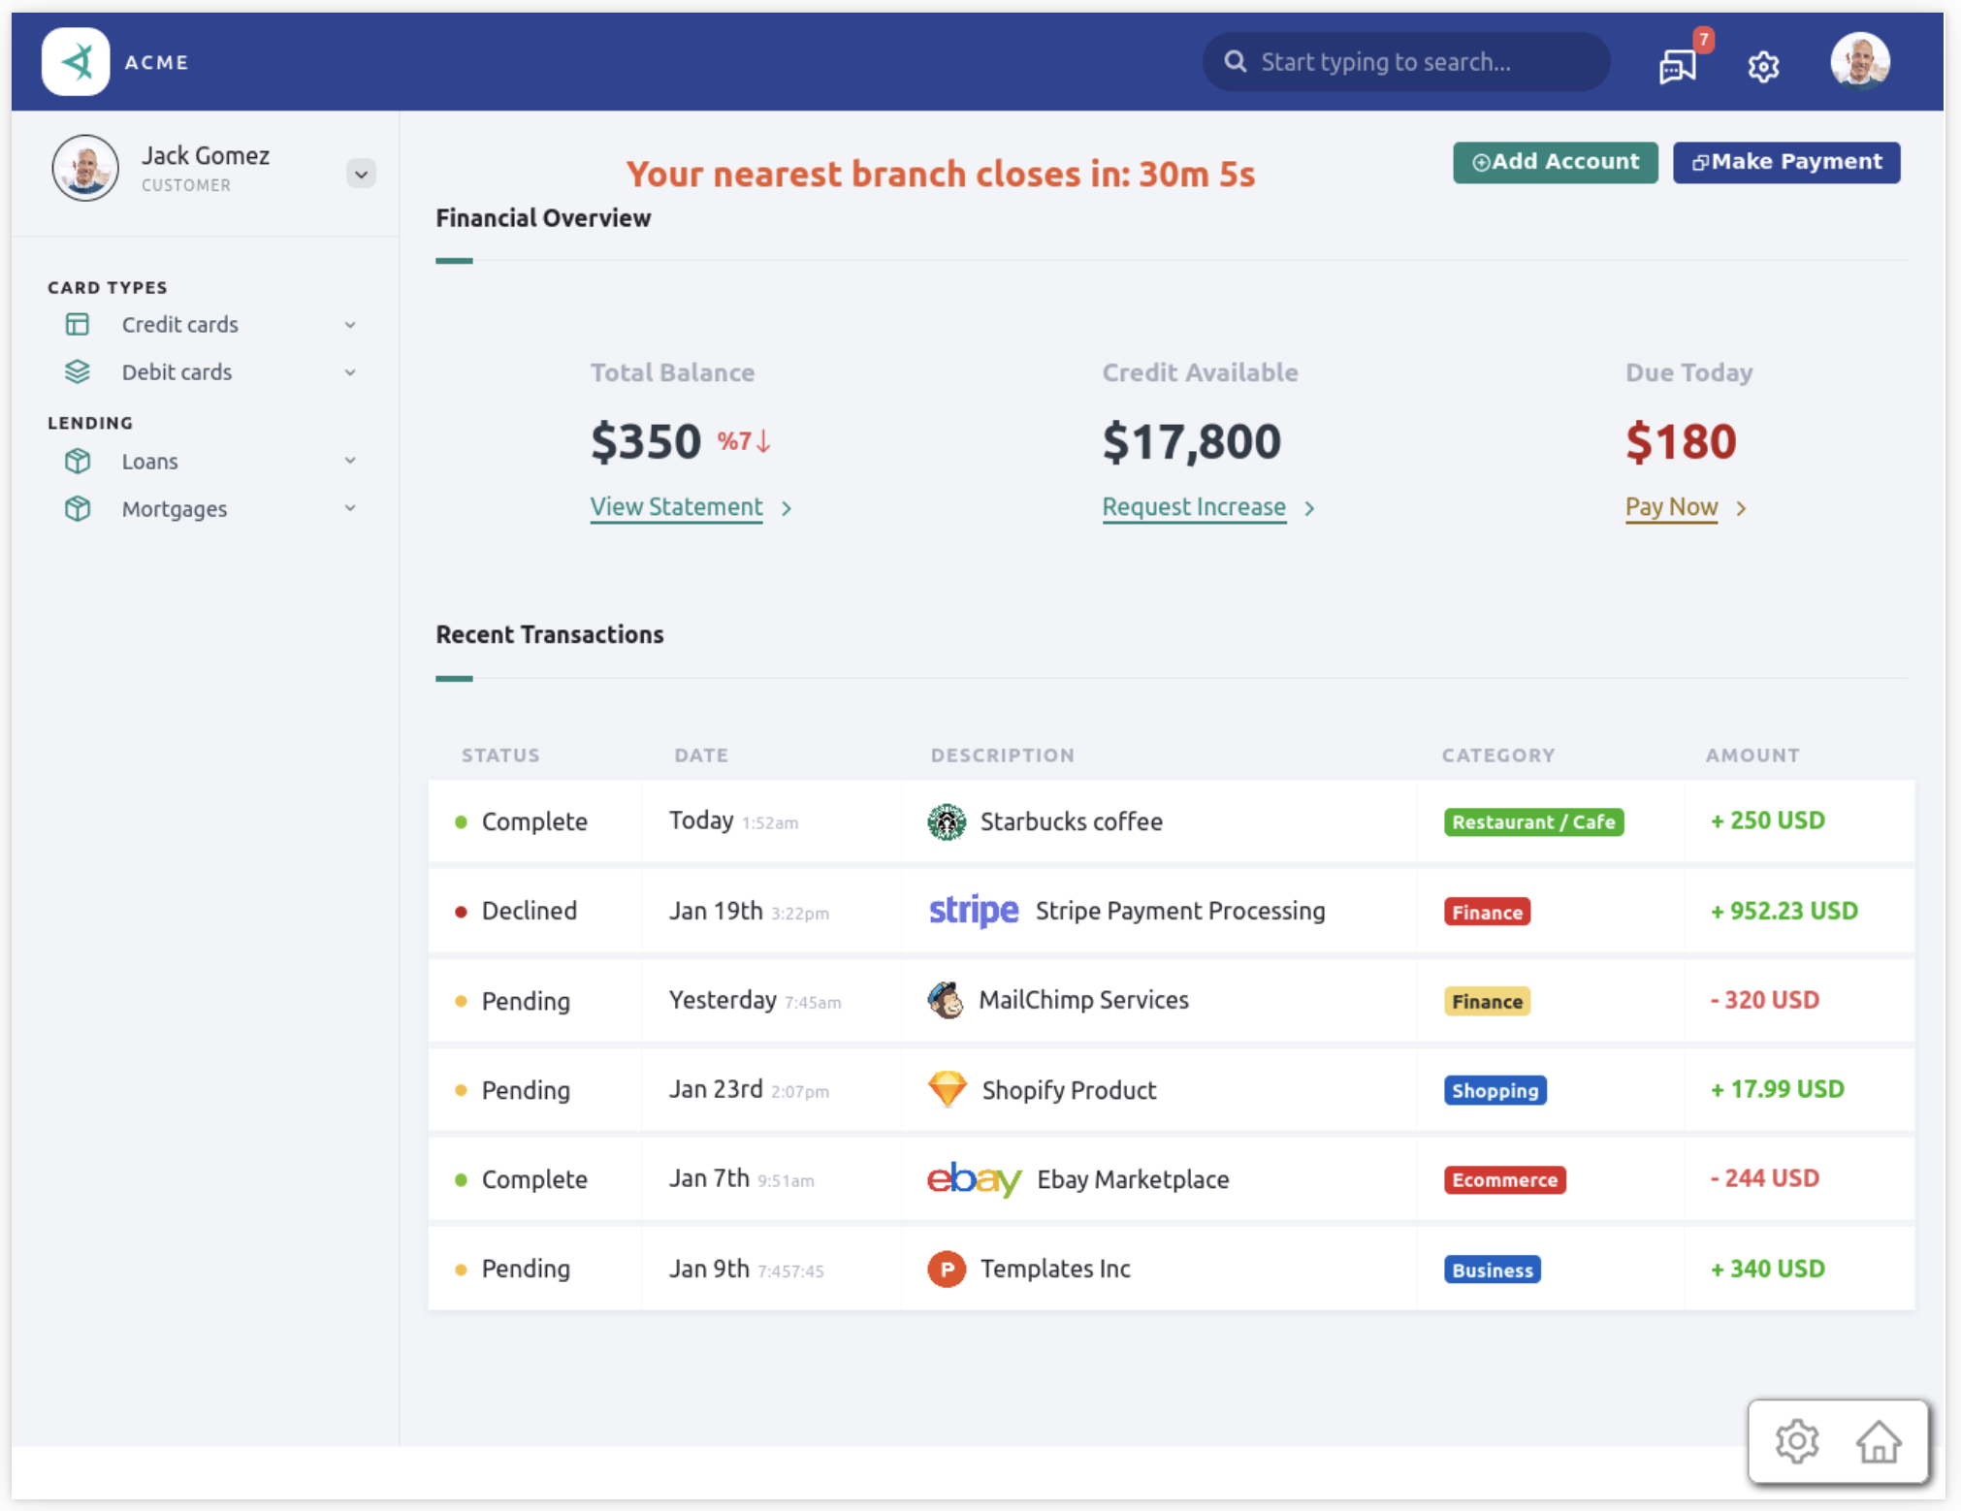Expand the Jack Gomez profile dropdown
Screen dimensions: 1961x1511
361,175
